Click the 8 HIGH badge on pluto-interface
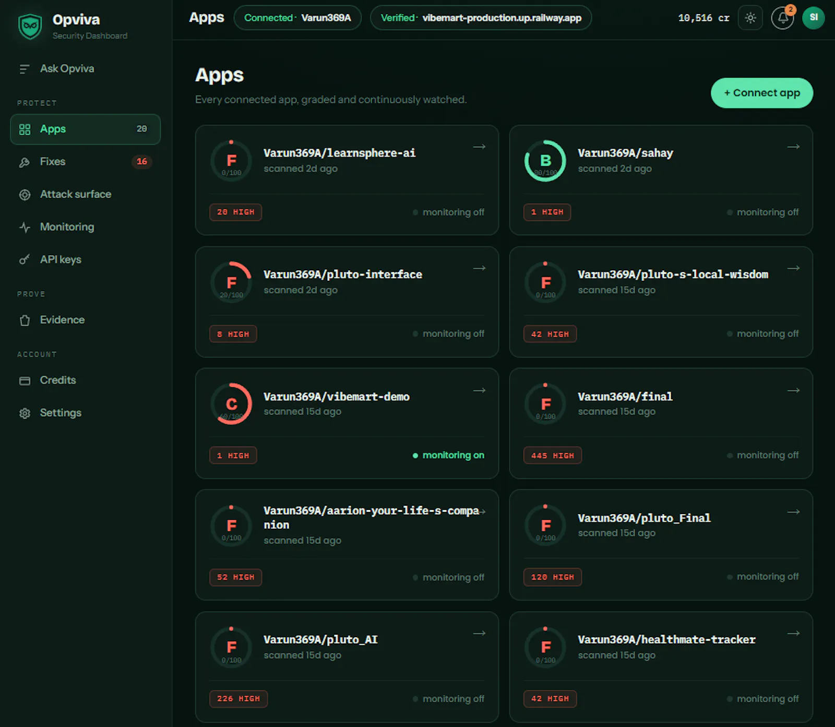Screen dimensions: 835x727 233,334
